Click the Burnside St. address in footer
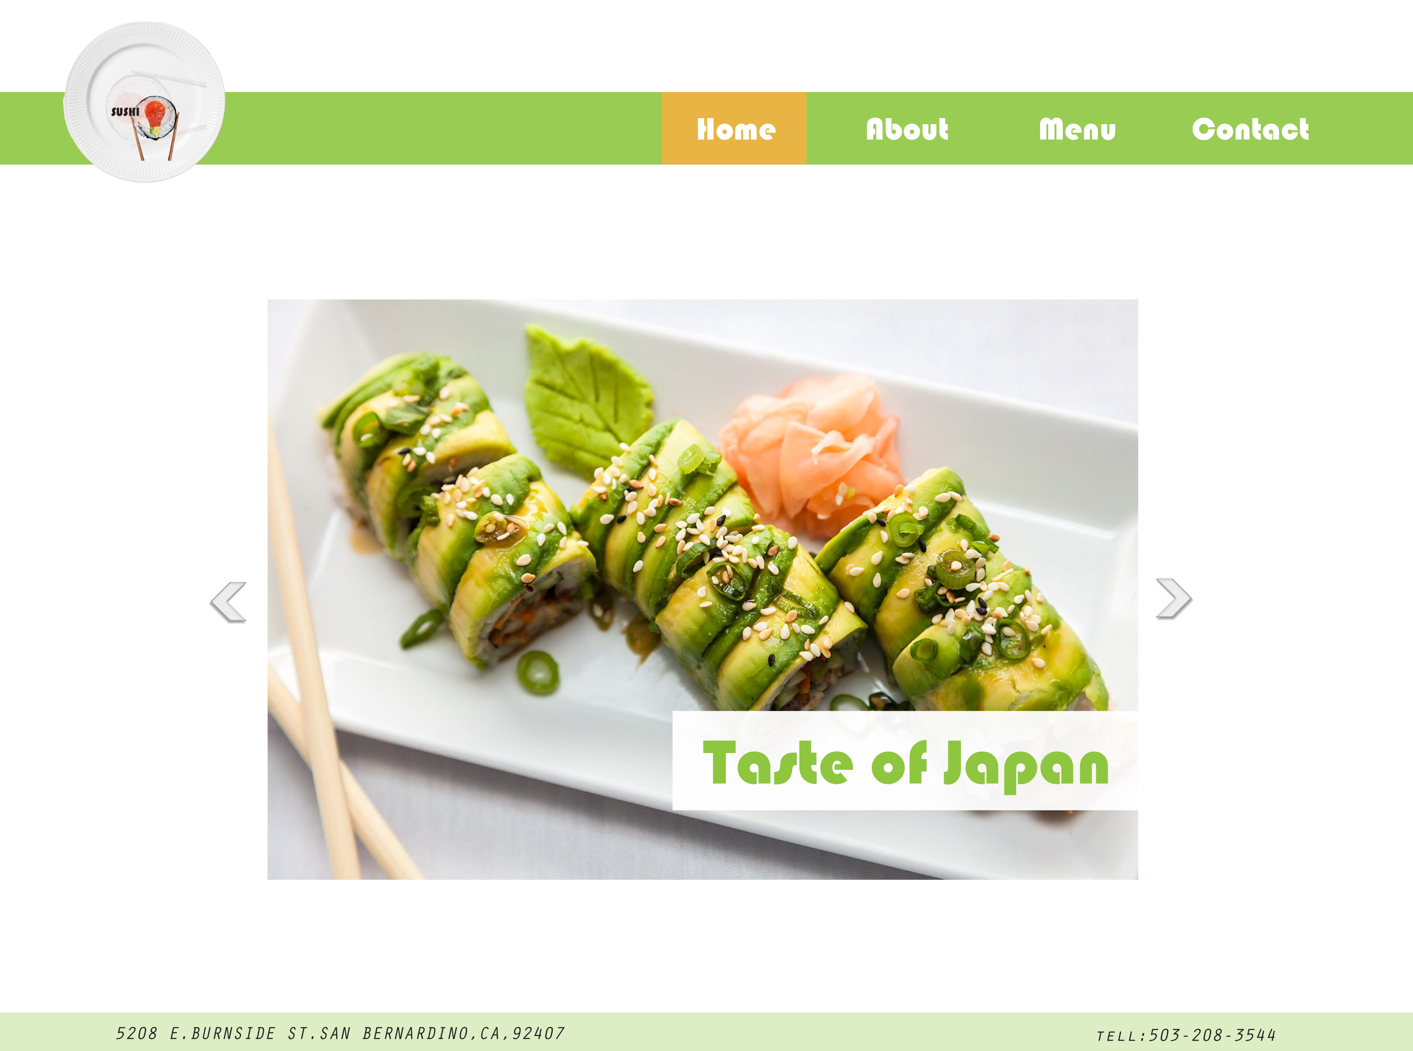Screen dimensions: 1413x1051 340,1034
